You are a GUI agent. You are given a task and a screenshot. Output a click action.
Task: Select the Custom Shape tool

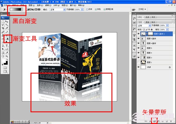point(7,49)
